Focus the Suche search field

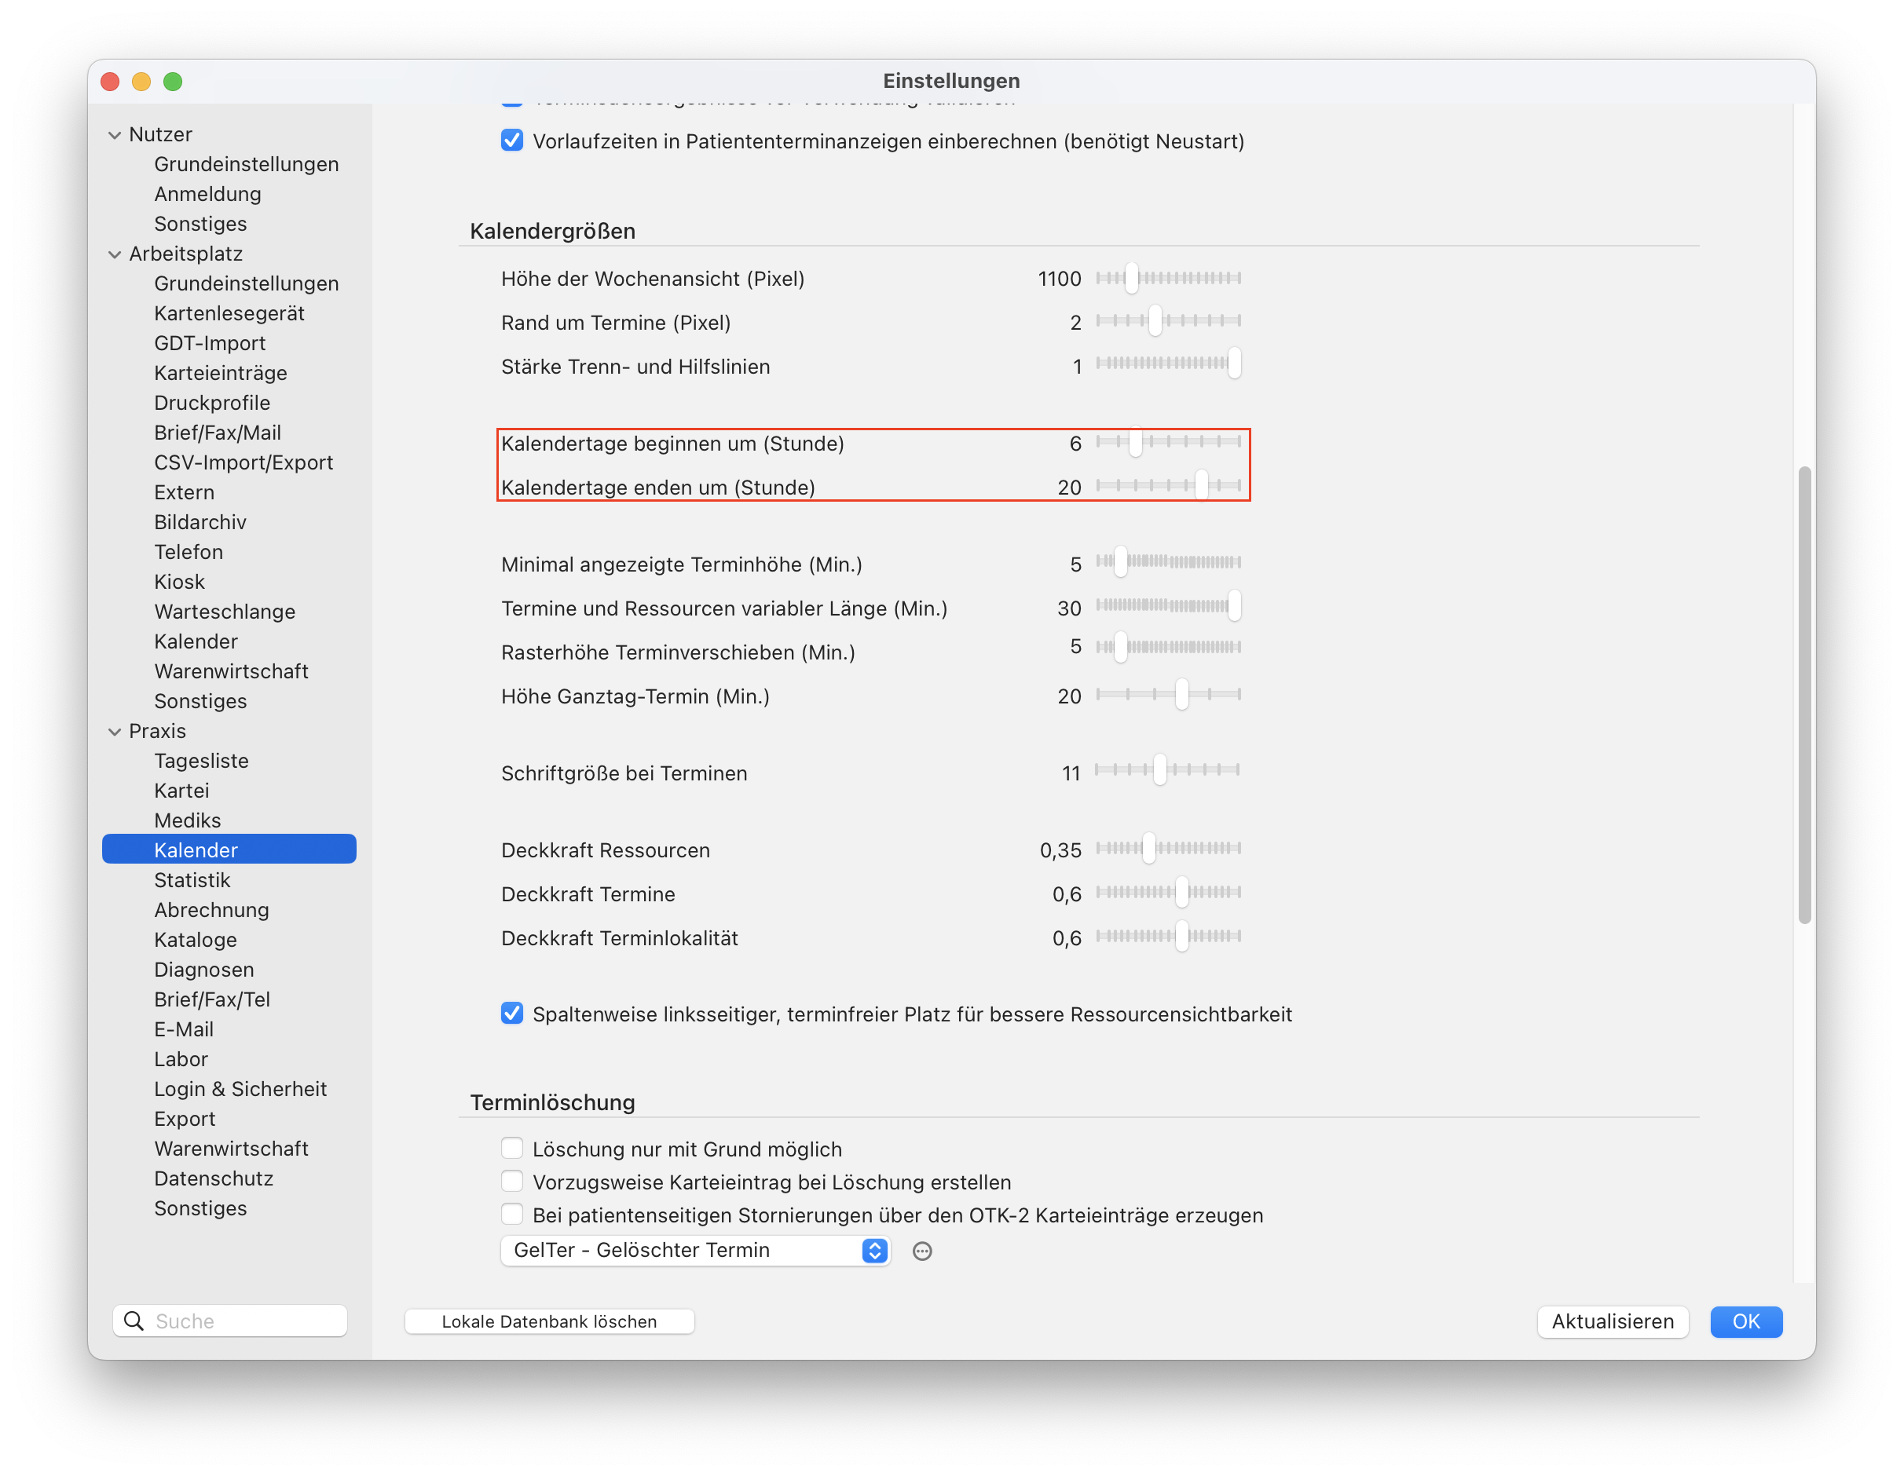pos(230,1321)
